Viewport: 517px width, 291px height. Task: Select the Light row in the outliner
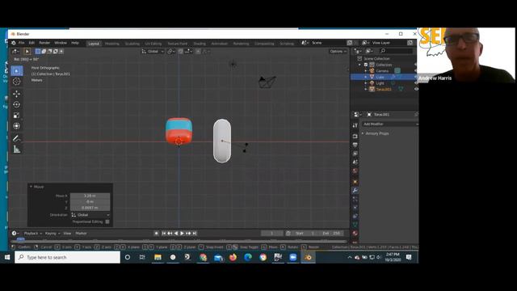[384, 83]
